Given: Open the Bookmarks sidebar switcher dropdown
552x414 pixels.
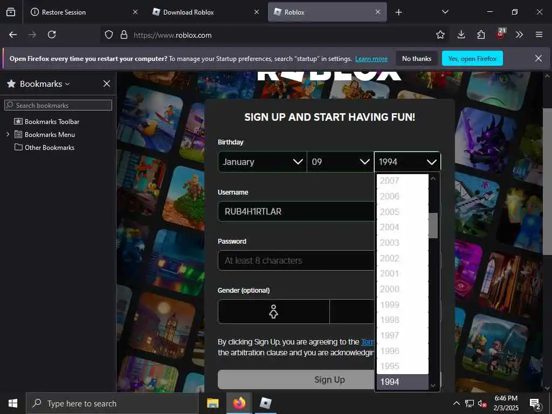Looking at the screenshot, I should 45,84.
